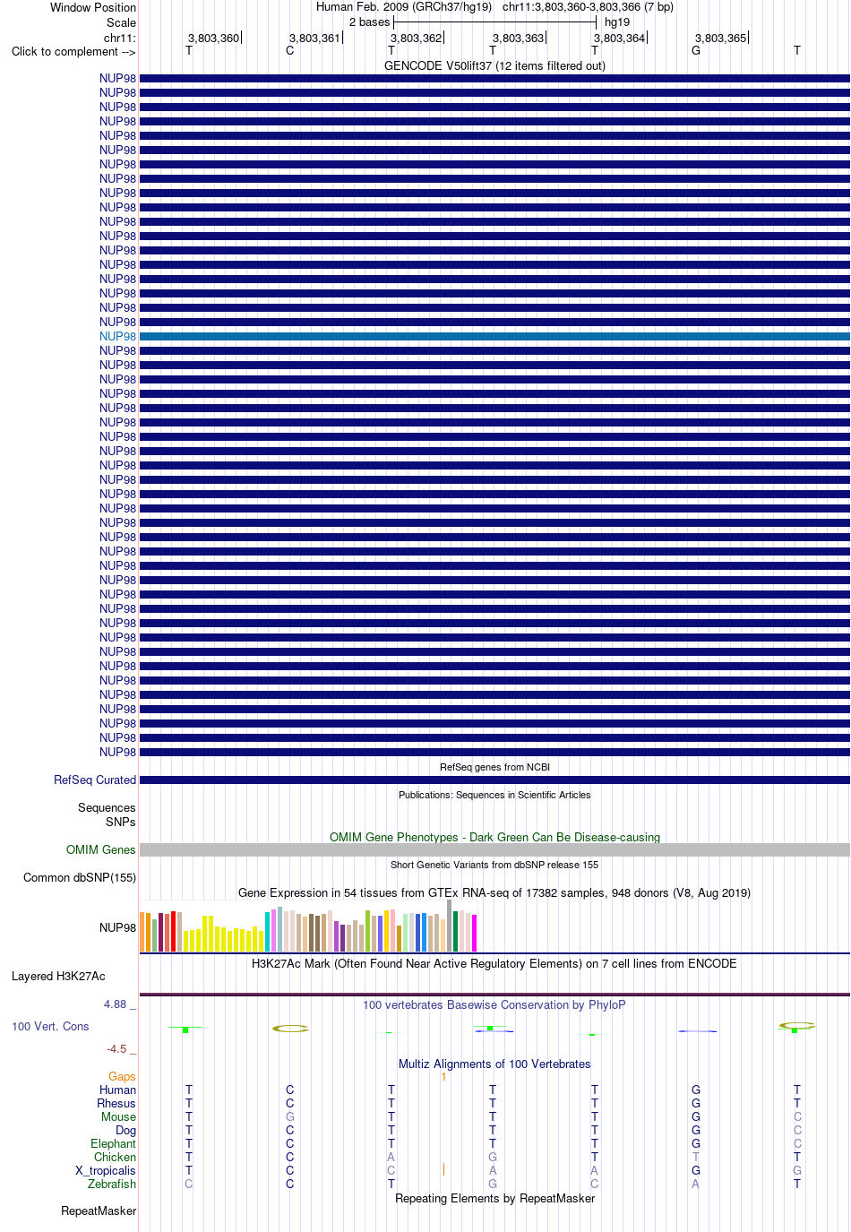
Task: Open the 100 Vert. Cons track label
Action: [50, 1026]
